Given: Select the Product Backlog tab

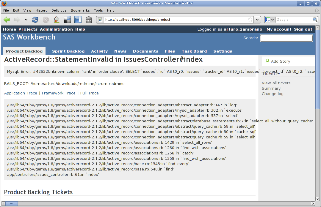Looking at the screenshot, I should [24, 51].
